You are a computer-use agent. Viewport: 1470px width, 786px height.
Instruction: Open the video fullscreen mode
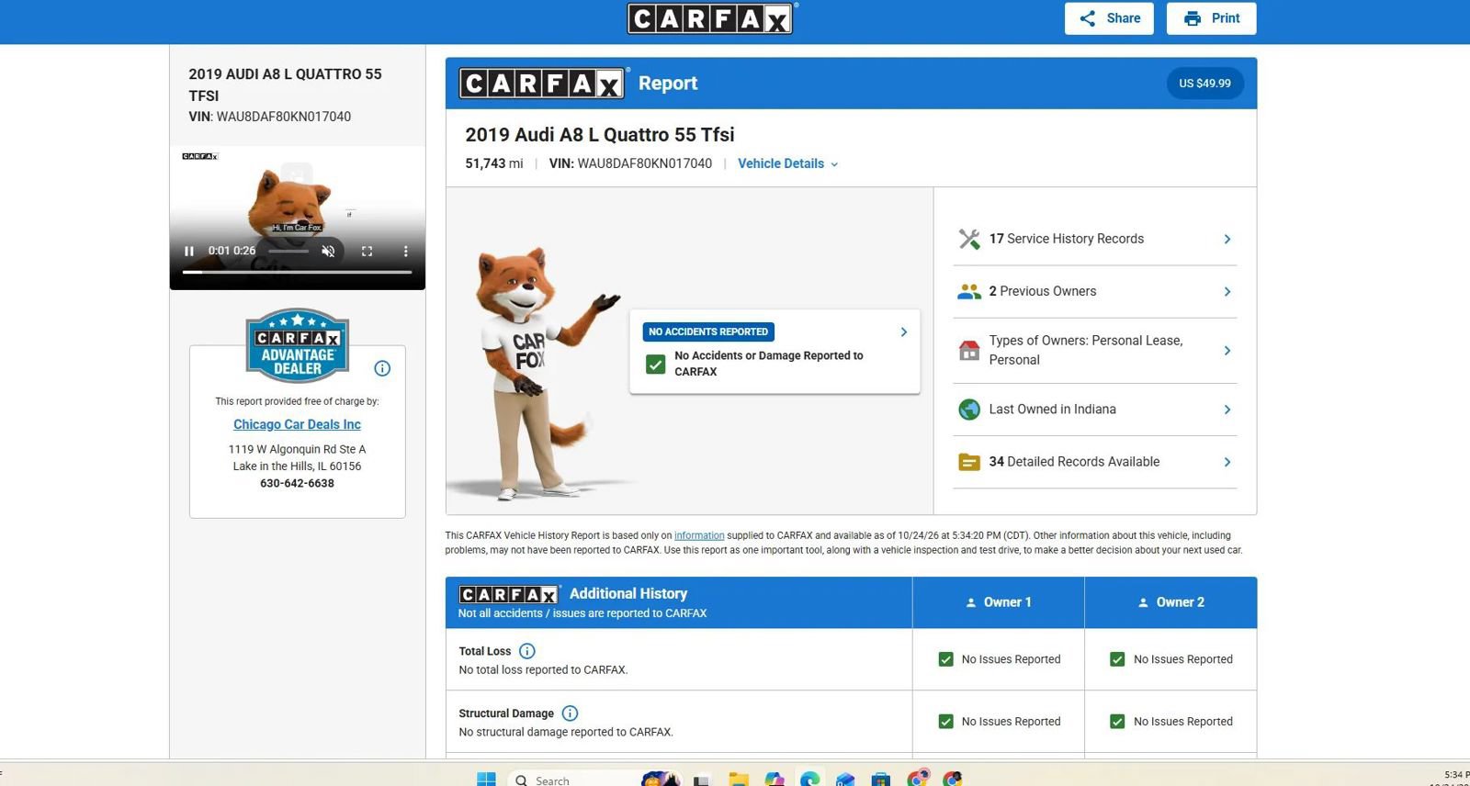[x=367, y=251]
